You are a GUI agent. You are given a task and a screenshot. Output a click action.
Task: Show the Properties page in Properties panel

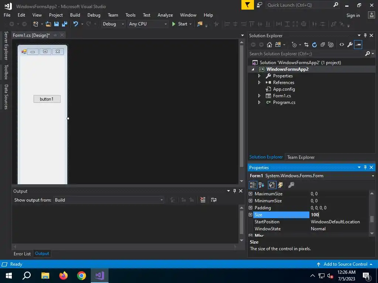[272, 185]
